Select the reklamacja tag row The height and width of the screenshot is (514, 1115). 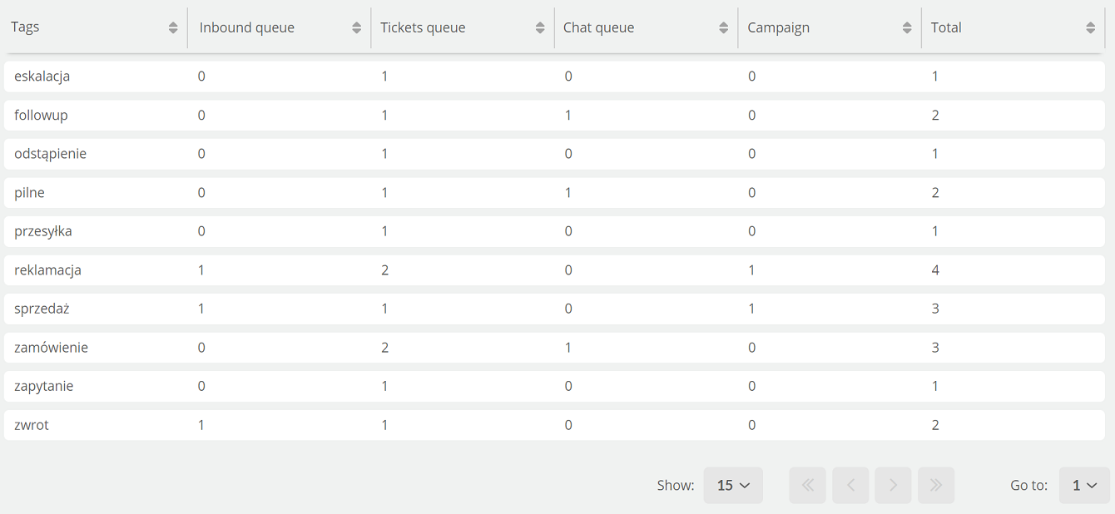[x=554, y=270]
